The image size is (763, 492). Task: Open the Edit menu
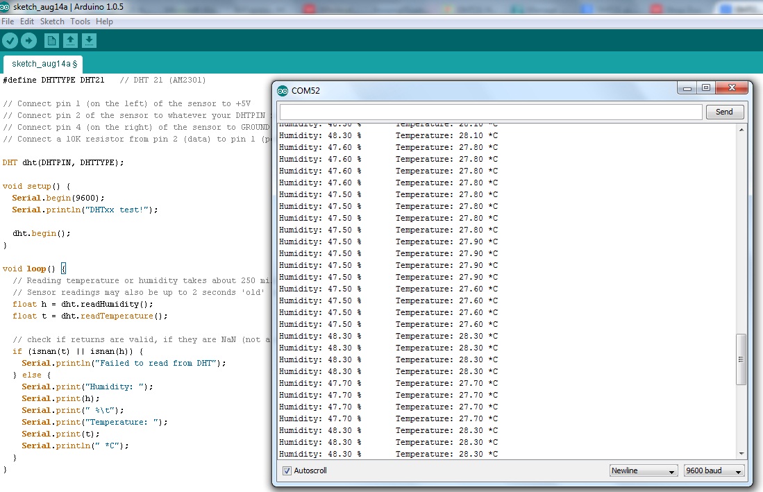click(x=27, y=22)
